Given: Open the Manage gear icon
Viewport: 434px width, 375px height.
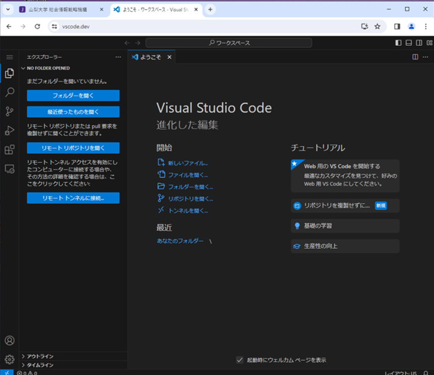Looking at the screenshot, I should (x=10, y=360).
